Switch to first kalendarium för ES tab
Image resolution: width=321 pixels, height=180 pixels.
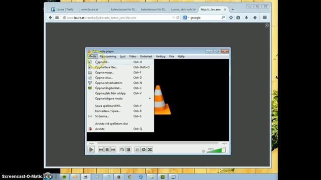point(123,9)
